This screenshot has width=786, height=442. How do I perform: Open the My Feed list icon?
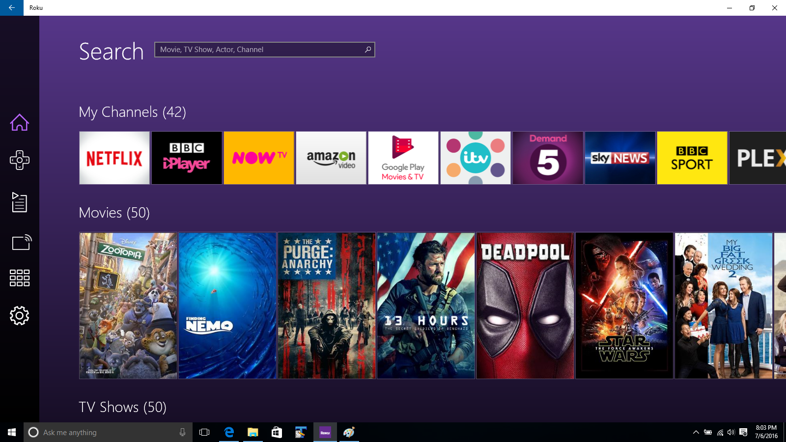click(x=20, y=202)
